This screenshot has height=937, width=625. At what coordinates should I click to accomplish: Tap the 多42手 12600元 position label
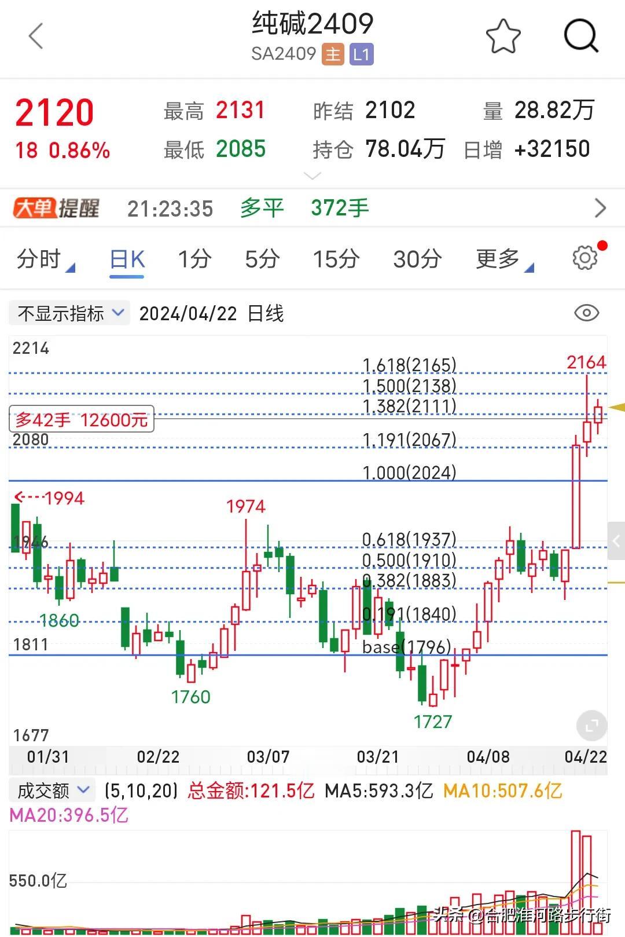(x=82, y=419)
